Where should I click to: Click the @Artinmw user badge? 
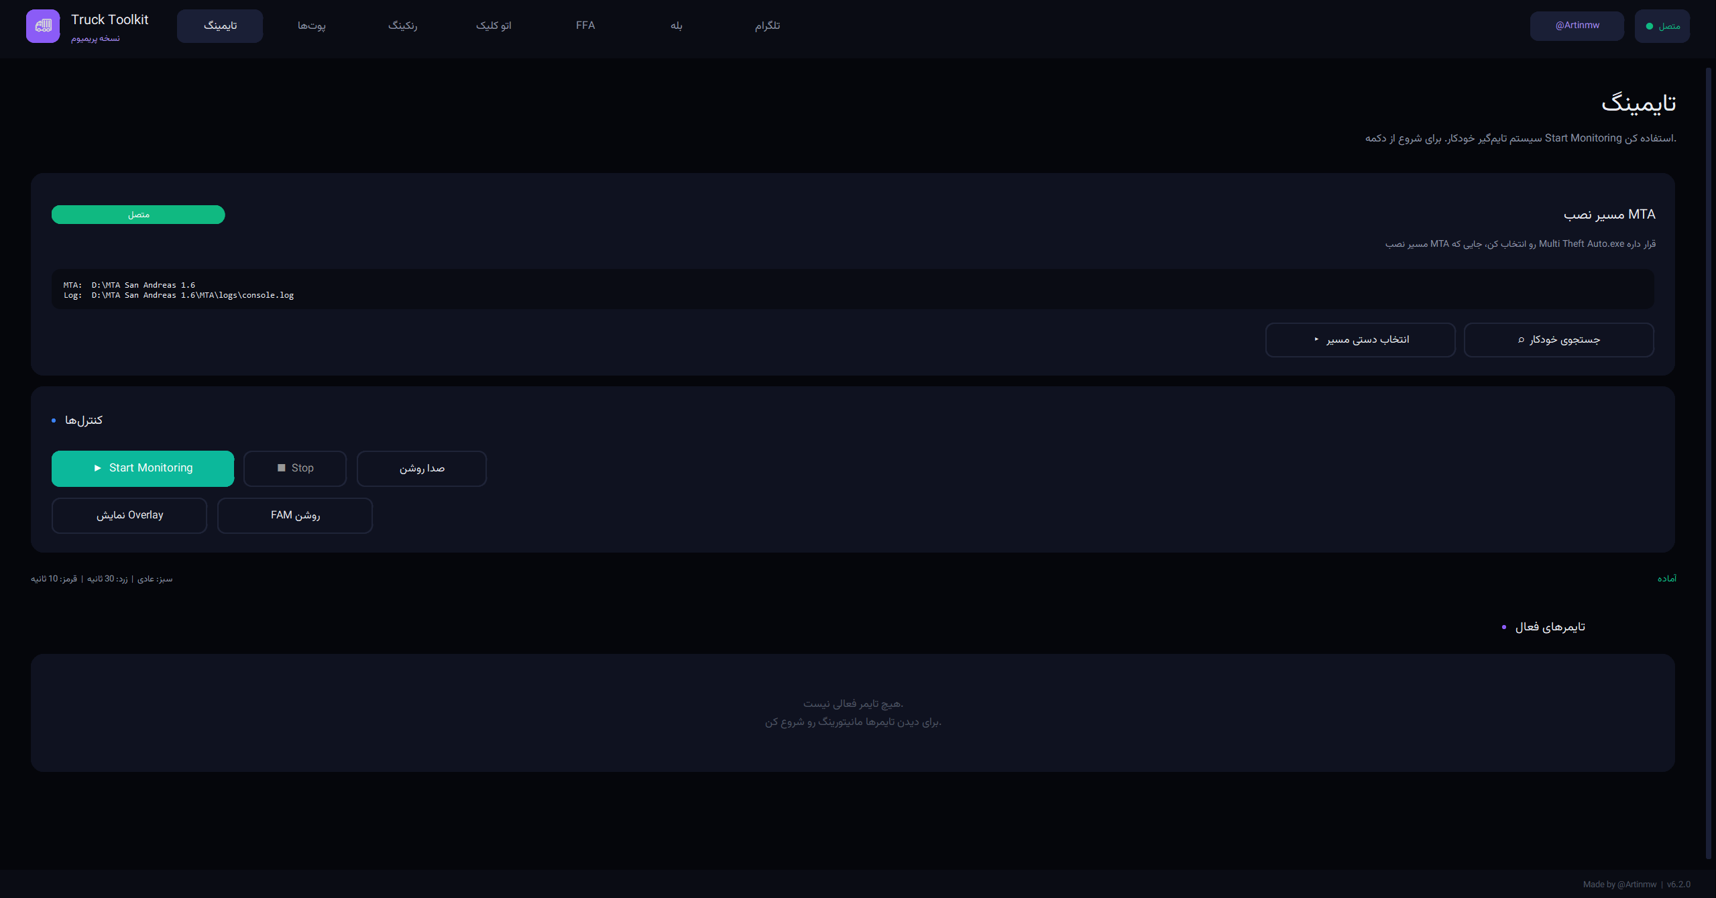(1577, 26)
